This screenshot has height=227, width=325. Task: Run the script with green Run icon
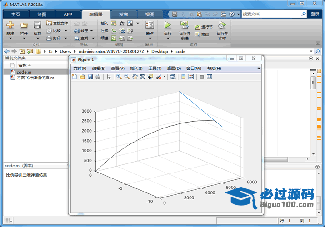(x=168, y=25)
